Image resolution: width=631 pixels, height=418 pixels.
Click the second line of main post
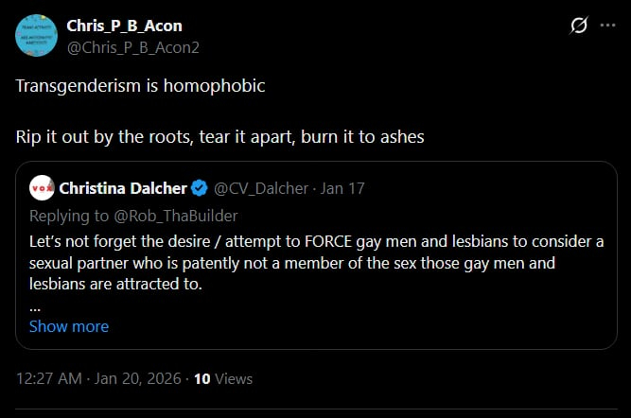[x=219, y=136]
